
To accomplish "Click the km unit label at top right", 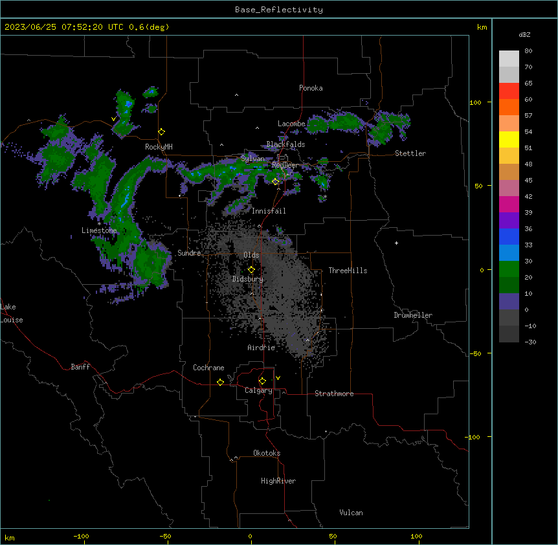I will [x=482, y=27].
